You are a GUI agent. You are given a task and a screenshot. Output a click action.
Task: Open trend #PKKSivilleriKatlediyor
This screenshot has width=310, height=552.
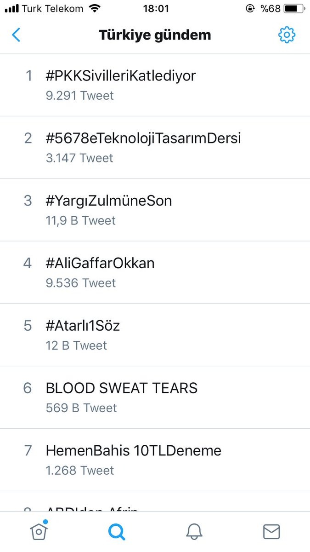coord(120,76)
